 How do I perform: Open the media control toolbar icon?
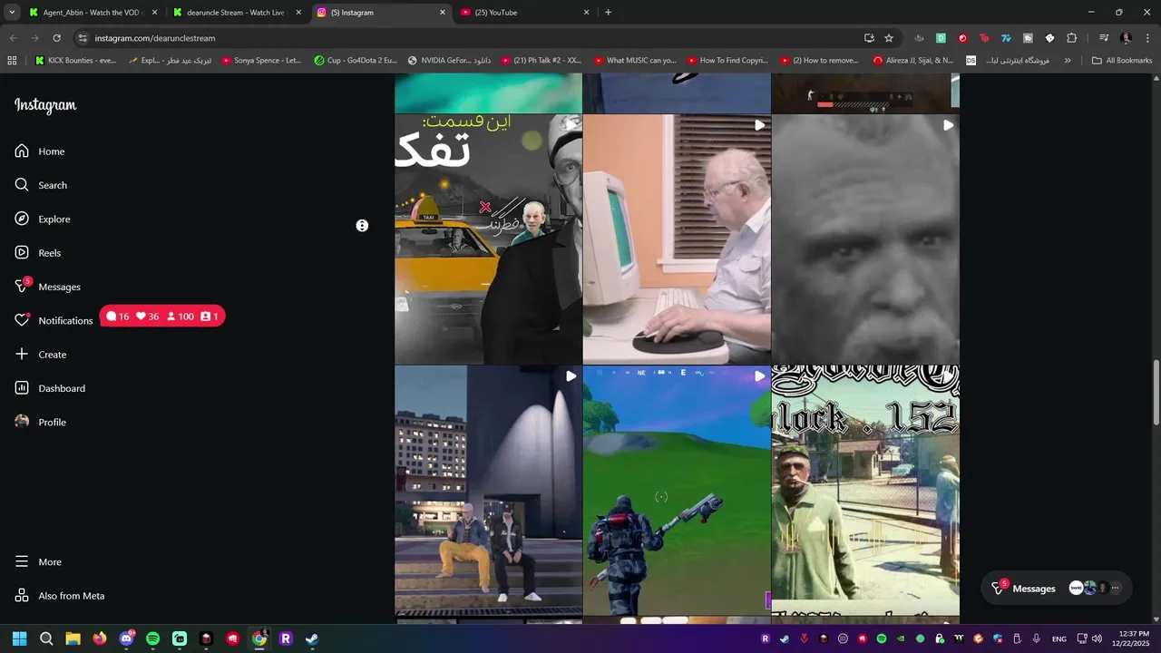[1104, 38]
